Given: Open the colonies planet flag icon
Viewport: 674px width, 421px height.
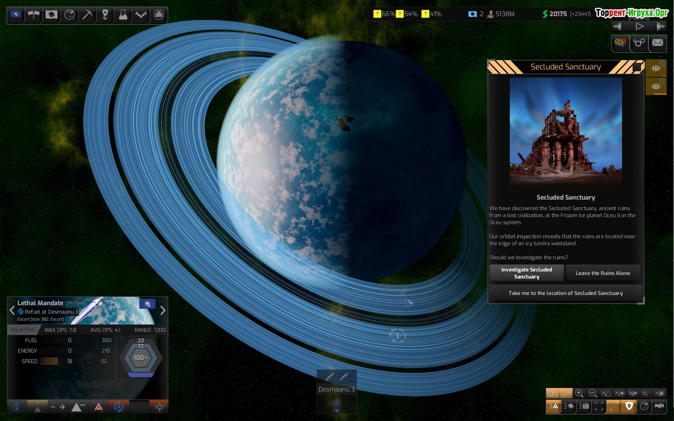Looking at the screenshot, I should (51, 15).
